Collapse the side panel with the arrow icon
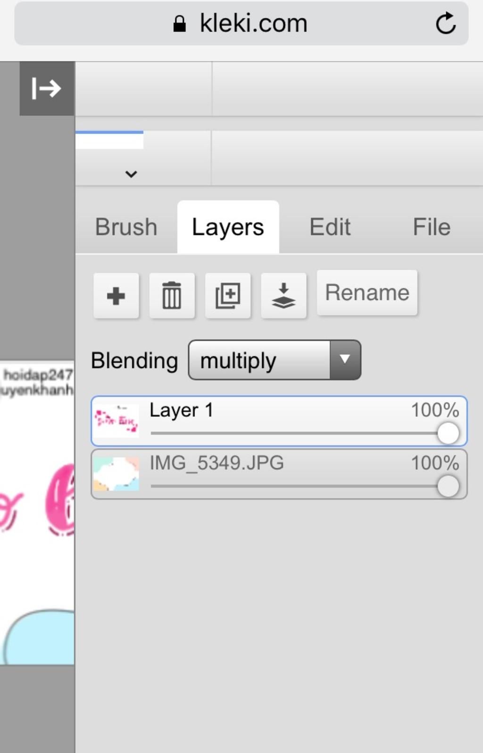483x753 pixels. tap(47, 88)
